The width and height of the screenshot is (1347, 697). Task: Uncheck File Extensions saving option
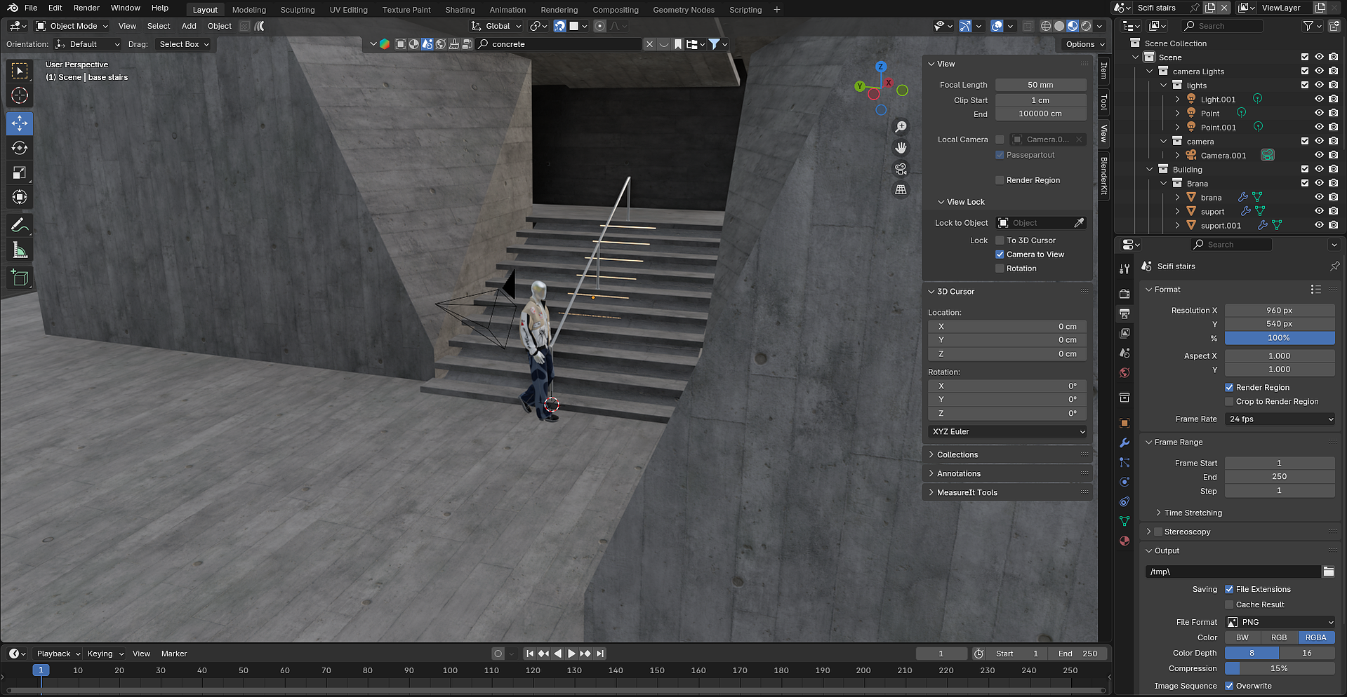(1229, 589)
